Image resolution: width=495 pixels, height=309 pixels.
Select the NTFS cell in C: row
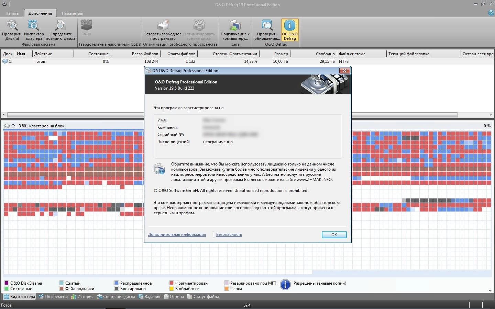coord(344,61)
